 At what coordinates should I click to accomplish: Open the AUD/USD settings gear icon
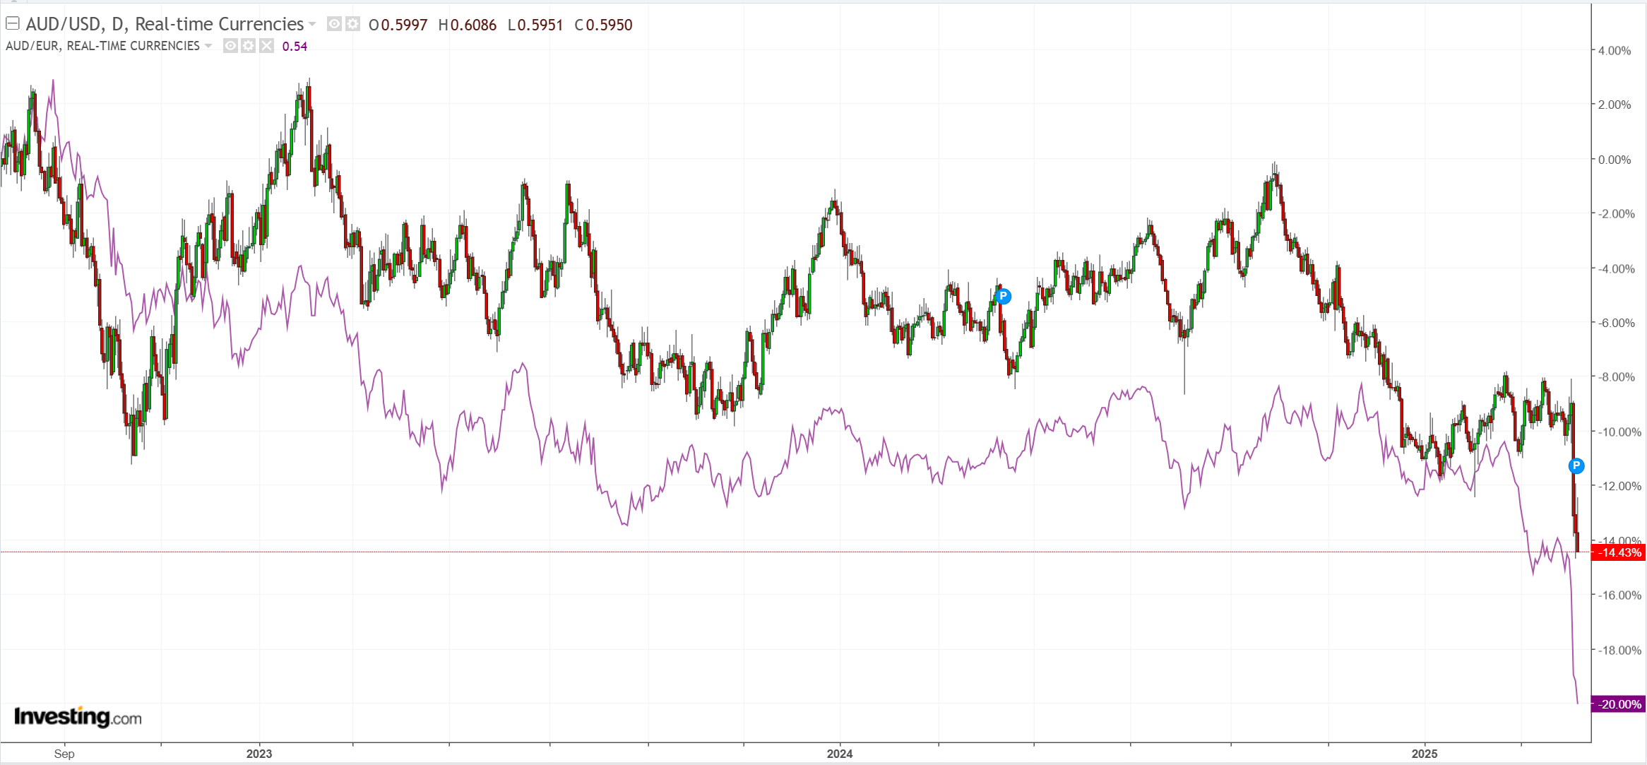click(352, 24)
